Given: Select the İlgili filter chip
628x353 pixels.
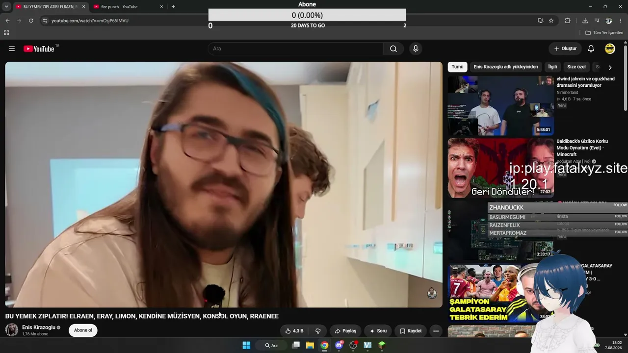Looking at the screenshot, I should click(x=553, y=67).
